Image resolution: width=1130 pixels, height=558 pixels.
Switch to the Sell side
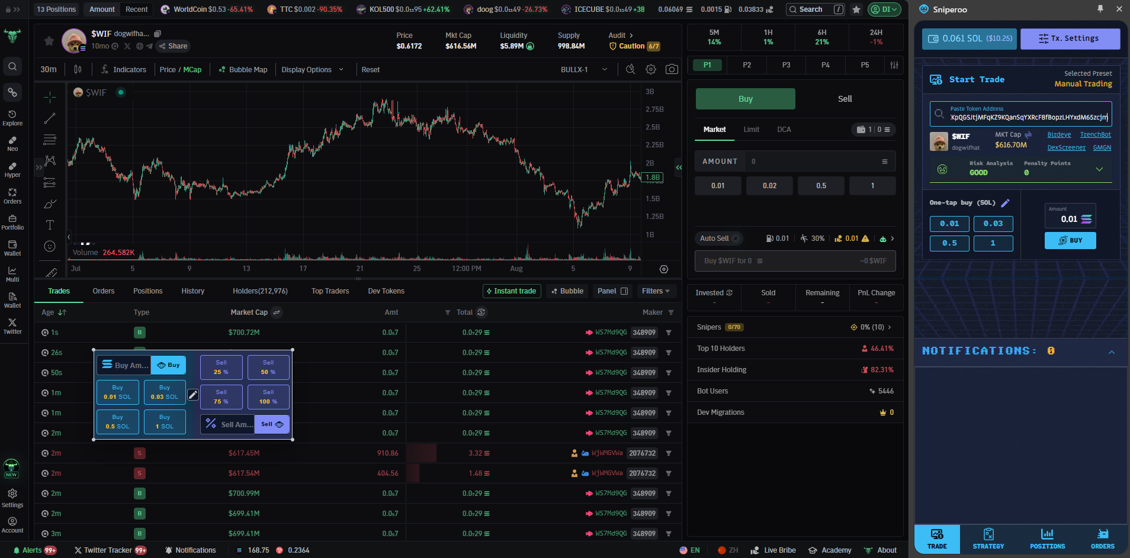(845, 99)
